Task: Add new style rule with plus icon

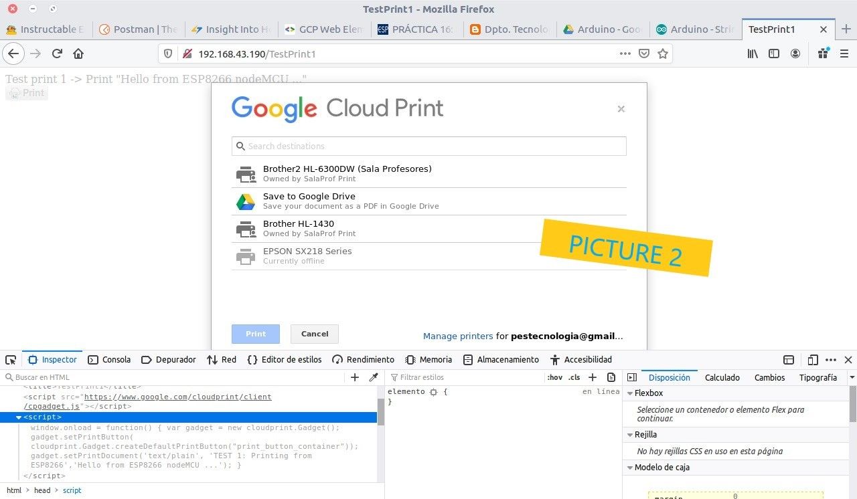Action: click(593, 377)
